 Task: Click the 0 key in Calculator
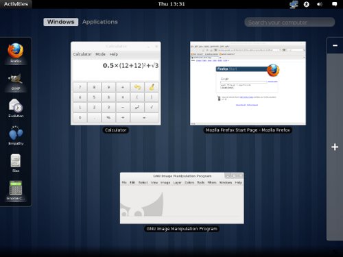click(80, 118)
